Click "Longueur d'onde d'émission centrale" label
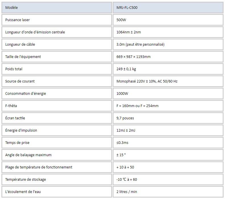 (35, 32)
